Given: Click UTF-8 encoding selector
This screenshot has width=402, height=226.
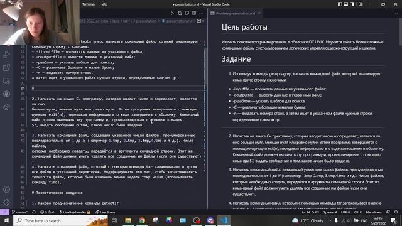Looking at the screenshot, I should pyautogui.click(x=345, y=212).
